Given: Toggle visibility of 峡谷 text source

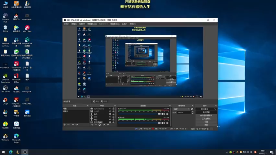Looking at the screenshot, I should click(x=110, y=120).
